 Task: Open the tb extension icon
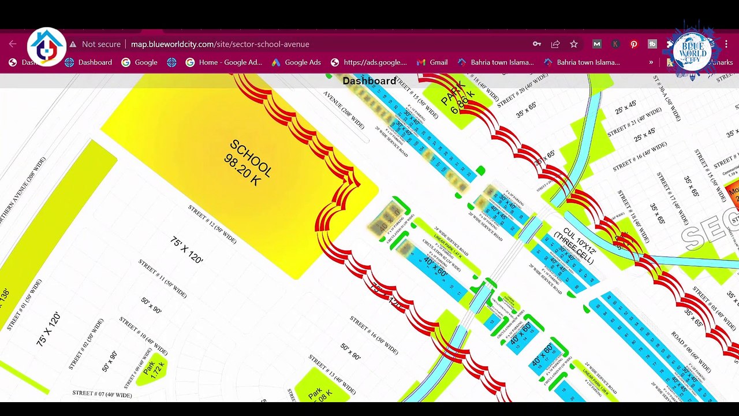652,44
